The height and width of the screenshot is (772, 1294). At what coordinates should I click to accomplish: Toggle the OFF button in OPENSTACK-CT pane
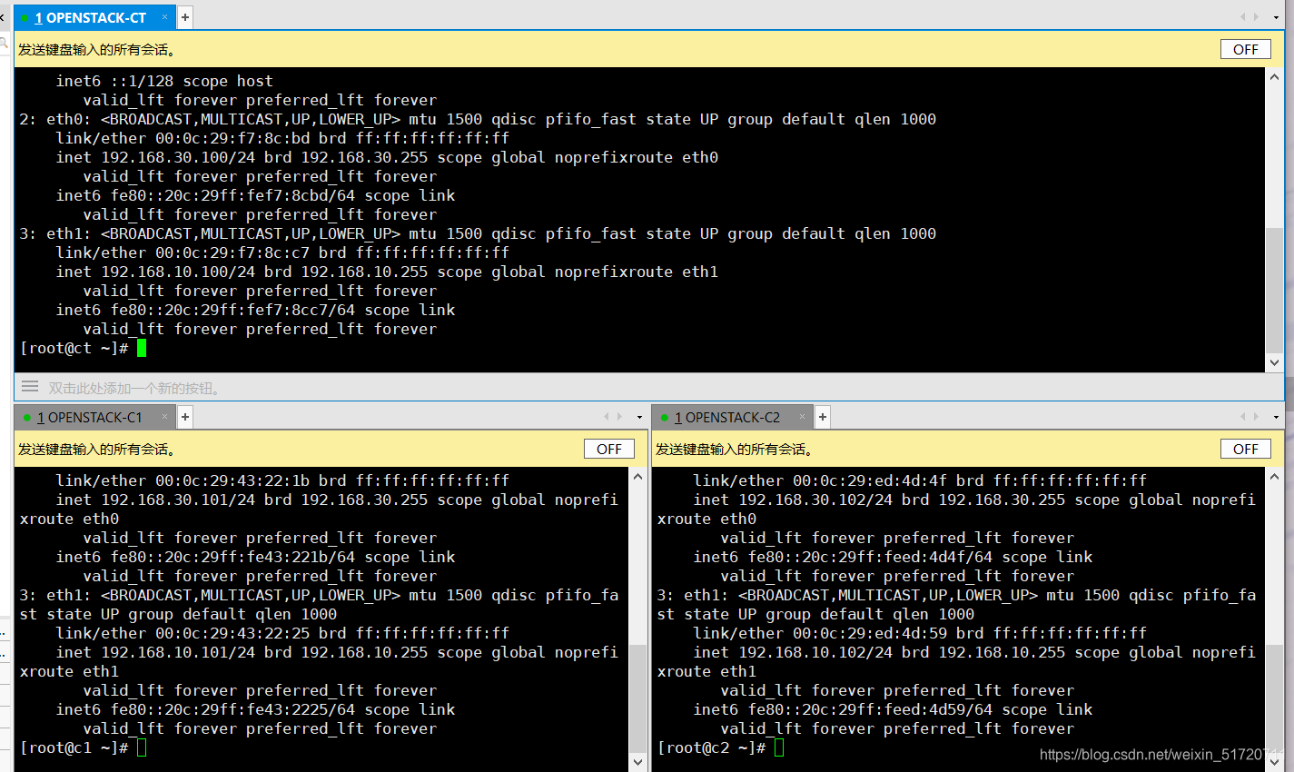pos(1245,50)
